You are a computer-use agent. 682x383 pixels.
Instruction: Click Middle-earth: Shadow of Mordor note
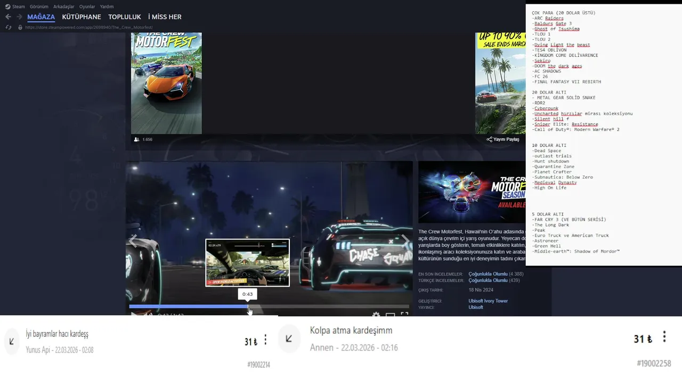(x=575, y=251)
